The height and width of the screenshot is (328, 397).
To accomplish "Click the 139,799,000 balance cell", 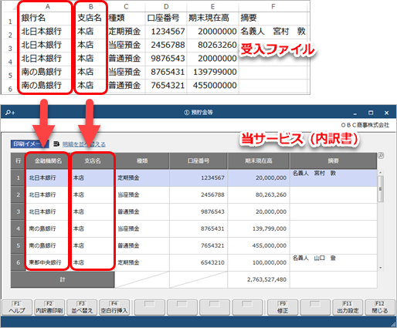I will (259, 228).
